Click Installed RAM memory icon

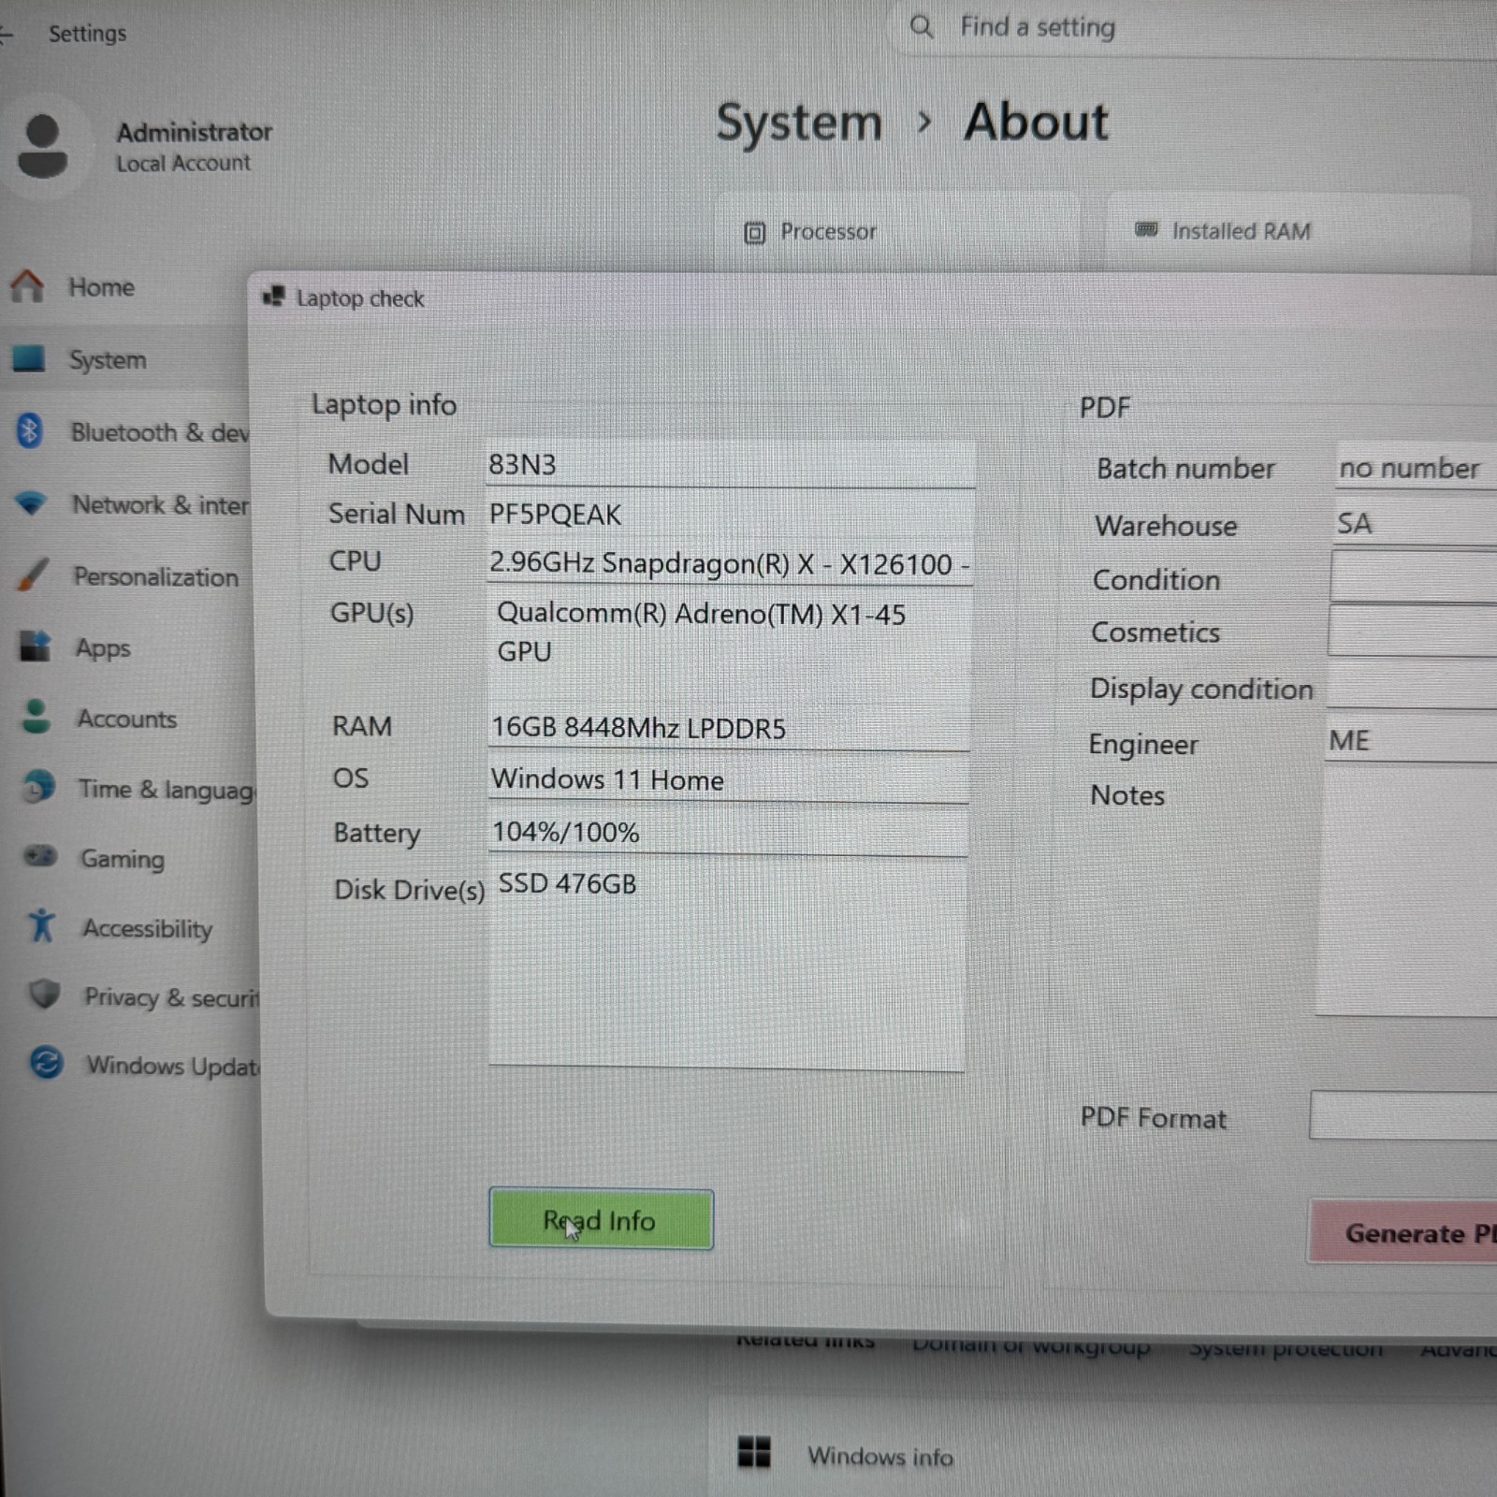[1146, 229]
